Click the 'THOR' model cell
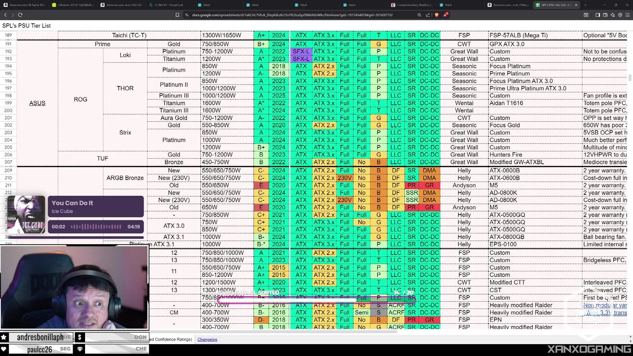Viewport: 633px width, 356px height. tap(125, 88)
